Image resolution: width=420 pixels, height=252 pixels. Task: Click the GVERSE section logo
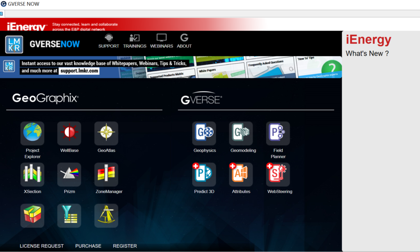201,98
